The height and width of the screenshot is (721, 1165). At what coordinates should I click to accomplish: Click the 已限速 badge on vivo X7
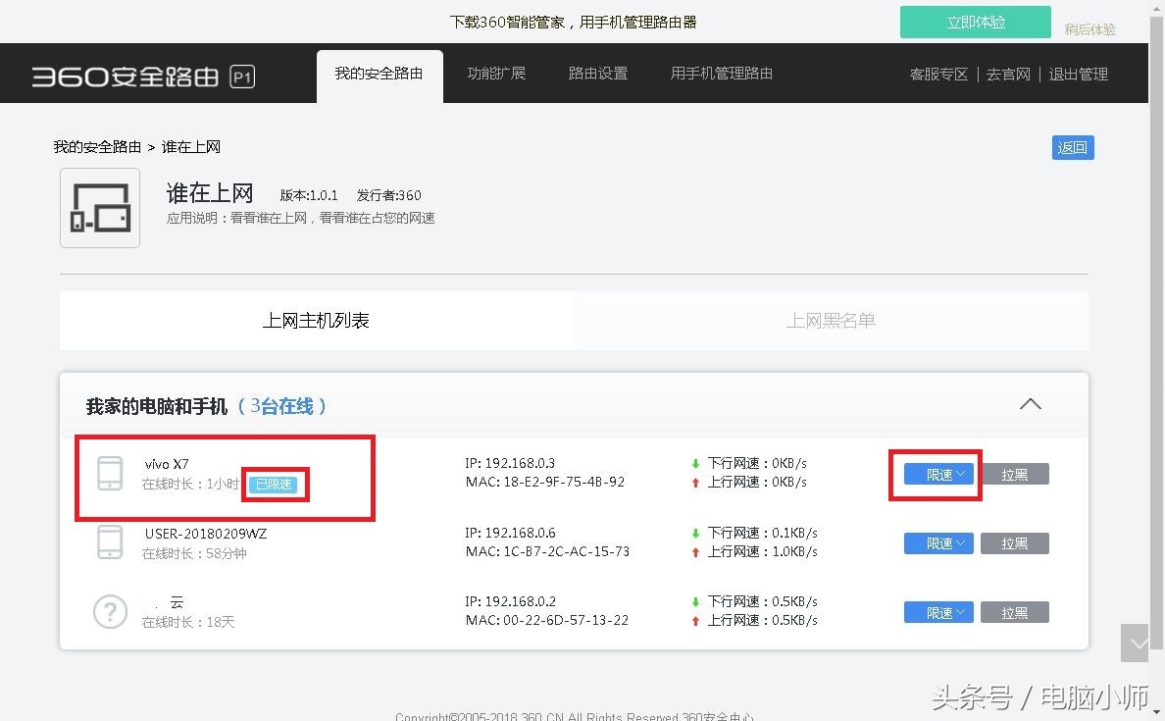click(275, 485)
